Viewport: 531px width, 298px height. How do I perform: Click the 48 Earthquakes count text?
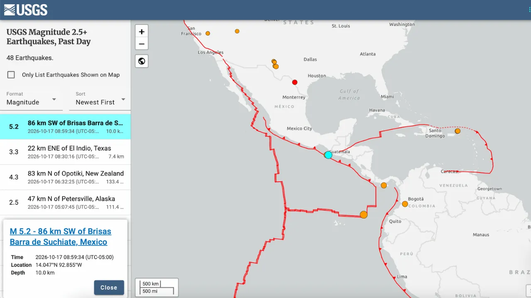(30, 58)
